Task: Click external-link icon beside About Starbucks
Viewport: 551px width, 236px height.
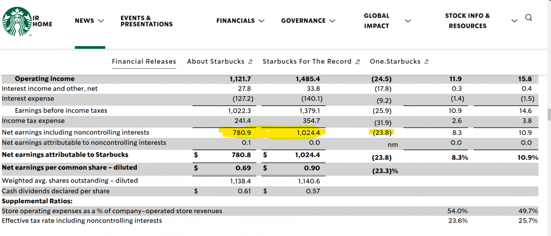Action: pyautogui.click(x=250, y=62)
